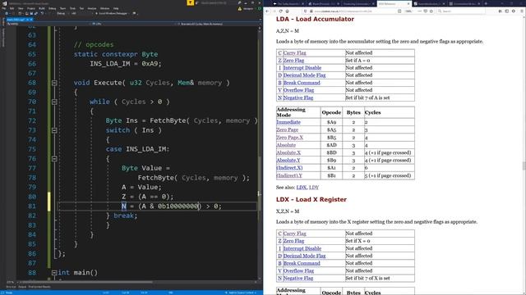Collapse the switch block at line 73
Image resolution: width=526 pixels, height=295 pixels.
[x=54, y=130]
